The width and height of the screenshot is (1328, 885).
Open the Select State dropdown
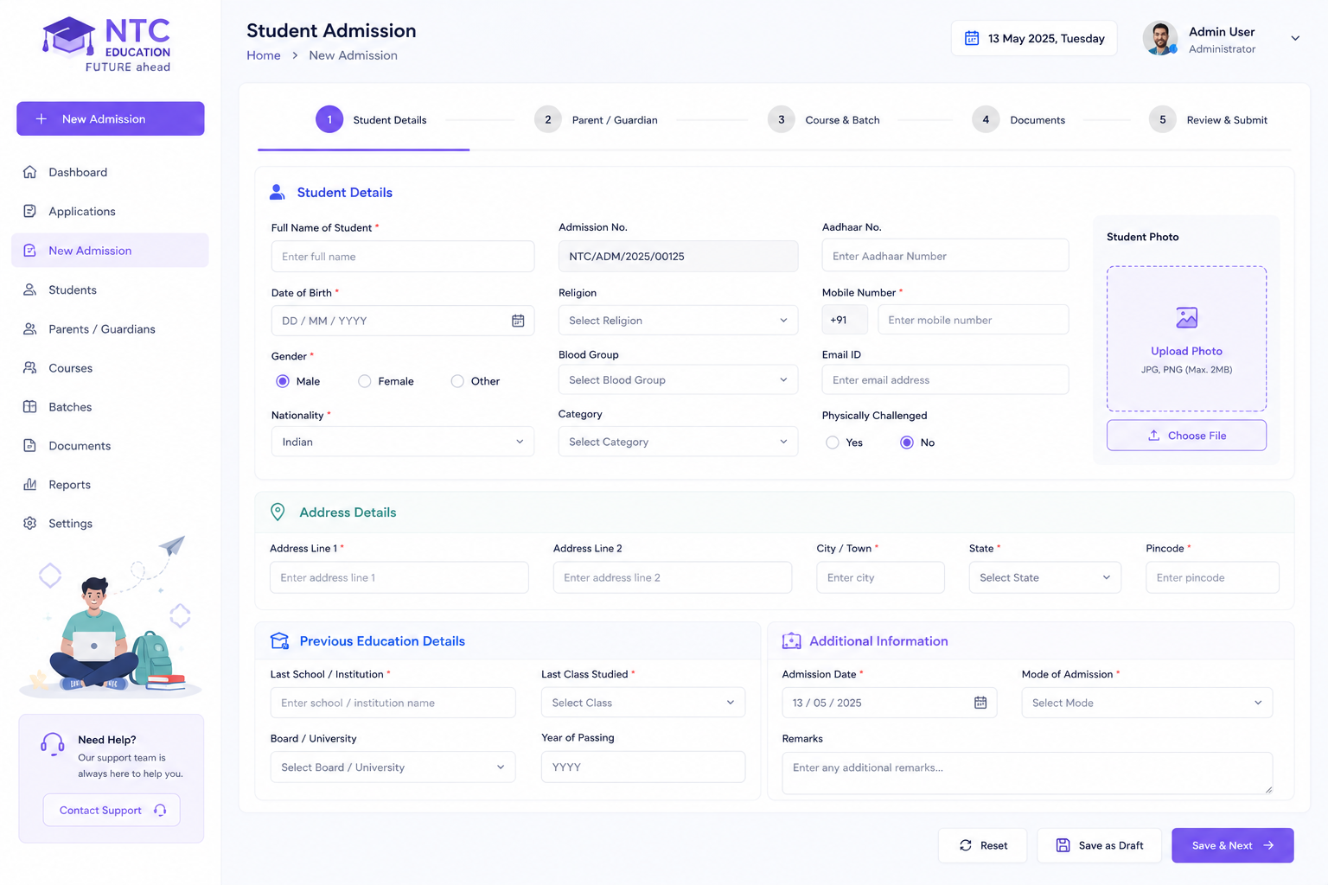pos(1044,577)
